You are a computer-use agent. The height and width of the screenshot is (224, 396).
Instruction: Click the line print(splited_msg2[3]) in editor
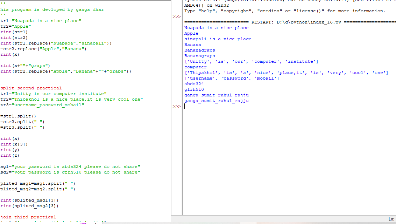[x=29, y=206]
